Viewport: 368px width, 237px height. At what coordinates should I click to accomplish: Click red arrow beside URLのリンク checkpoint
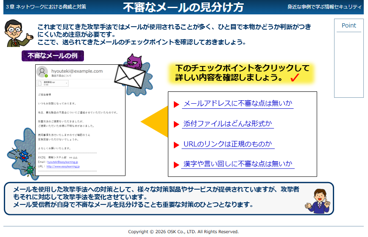(x=176, y=145)
